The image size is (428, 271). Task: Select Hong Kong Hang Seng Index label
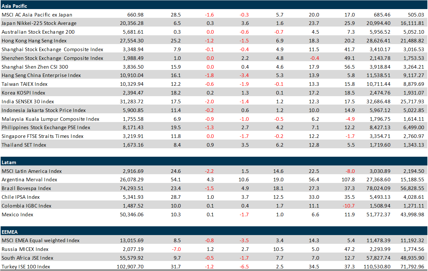pyautogui.click(x=34, y=41)
